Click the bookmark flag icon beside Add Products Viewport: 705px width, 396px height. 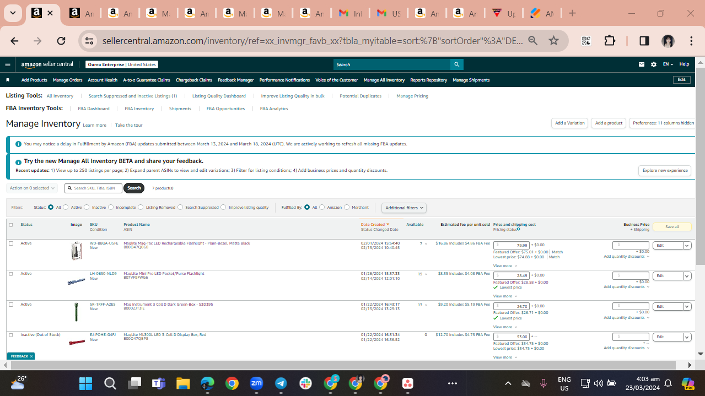pos(8,80)
